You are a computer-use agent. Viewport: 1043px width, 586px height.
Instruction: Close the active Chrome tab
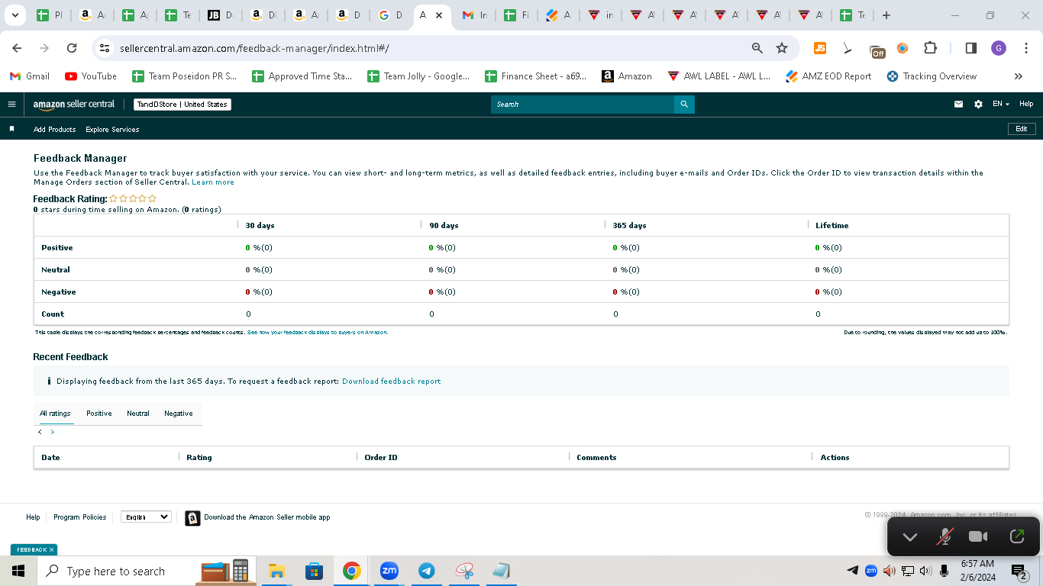point(439,15)
